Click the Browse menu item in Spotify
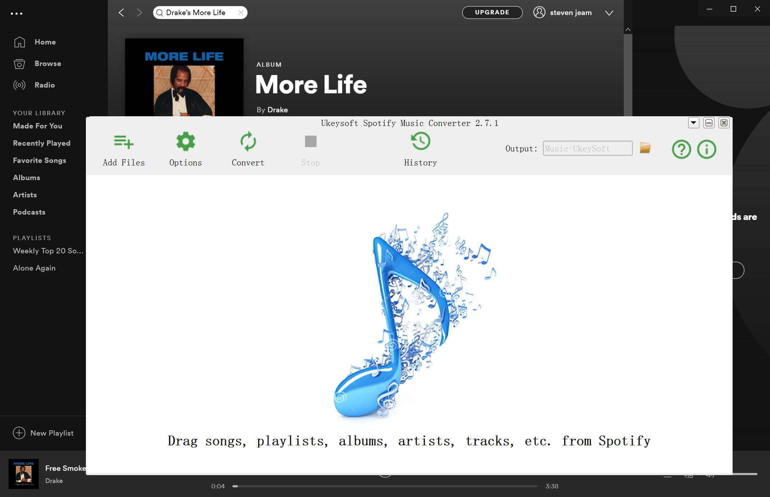 click(x=48, y=63)
